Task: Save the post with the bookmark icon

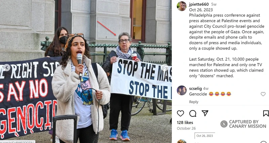Action: (x=266, y=113)
